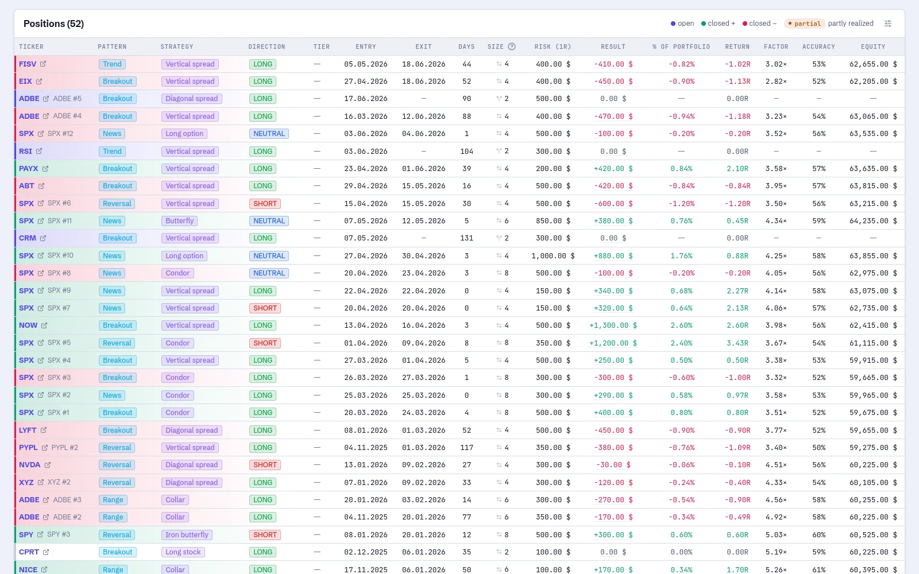Click risk value 1,000.00 $
This screenshot has height=574, width=919.
[553, 256]
